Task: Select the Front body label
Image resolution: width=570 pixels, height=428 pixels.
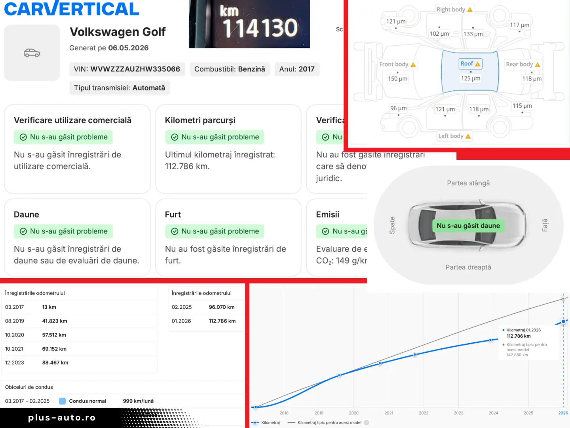Action: 397,65
